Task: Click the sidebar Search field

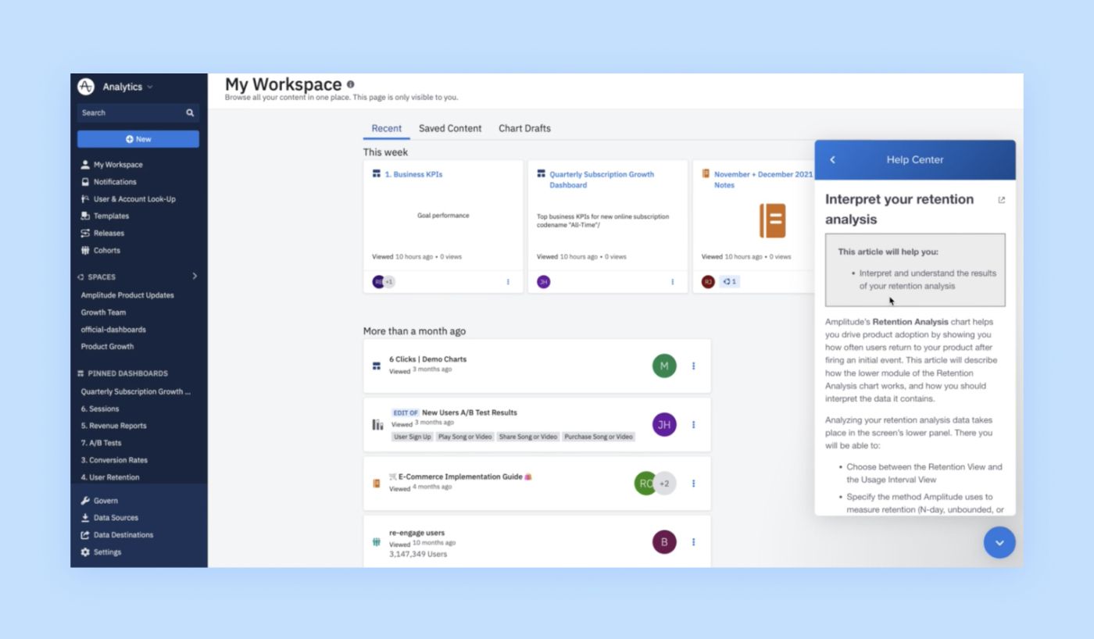Action: click(138, 112)
